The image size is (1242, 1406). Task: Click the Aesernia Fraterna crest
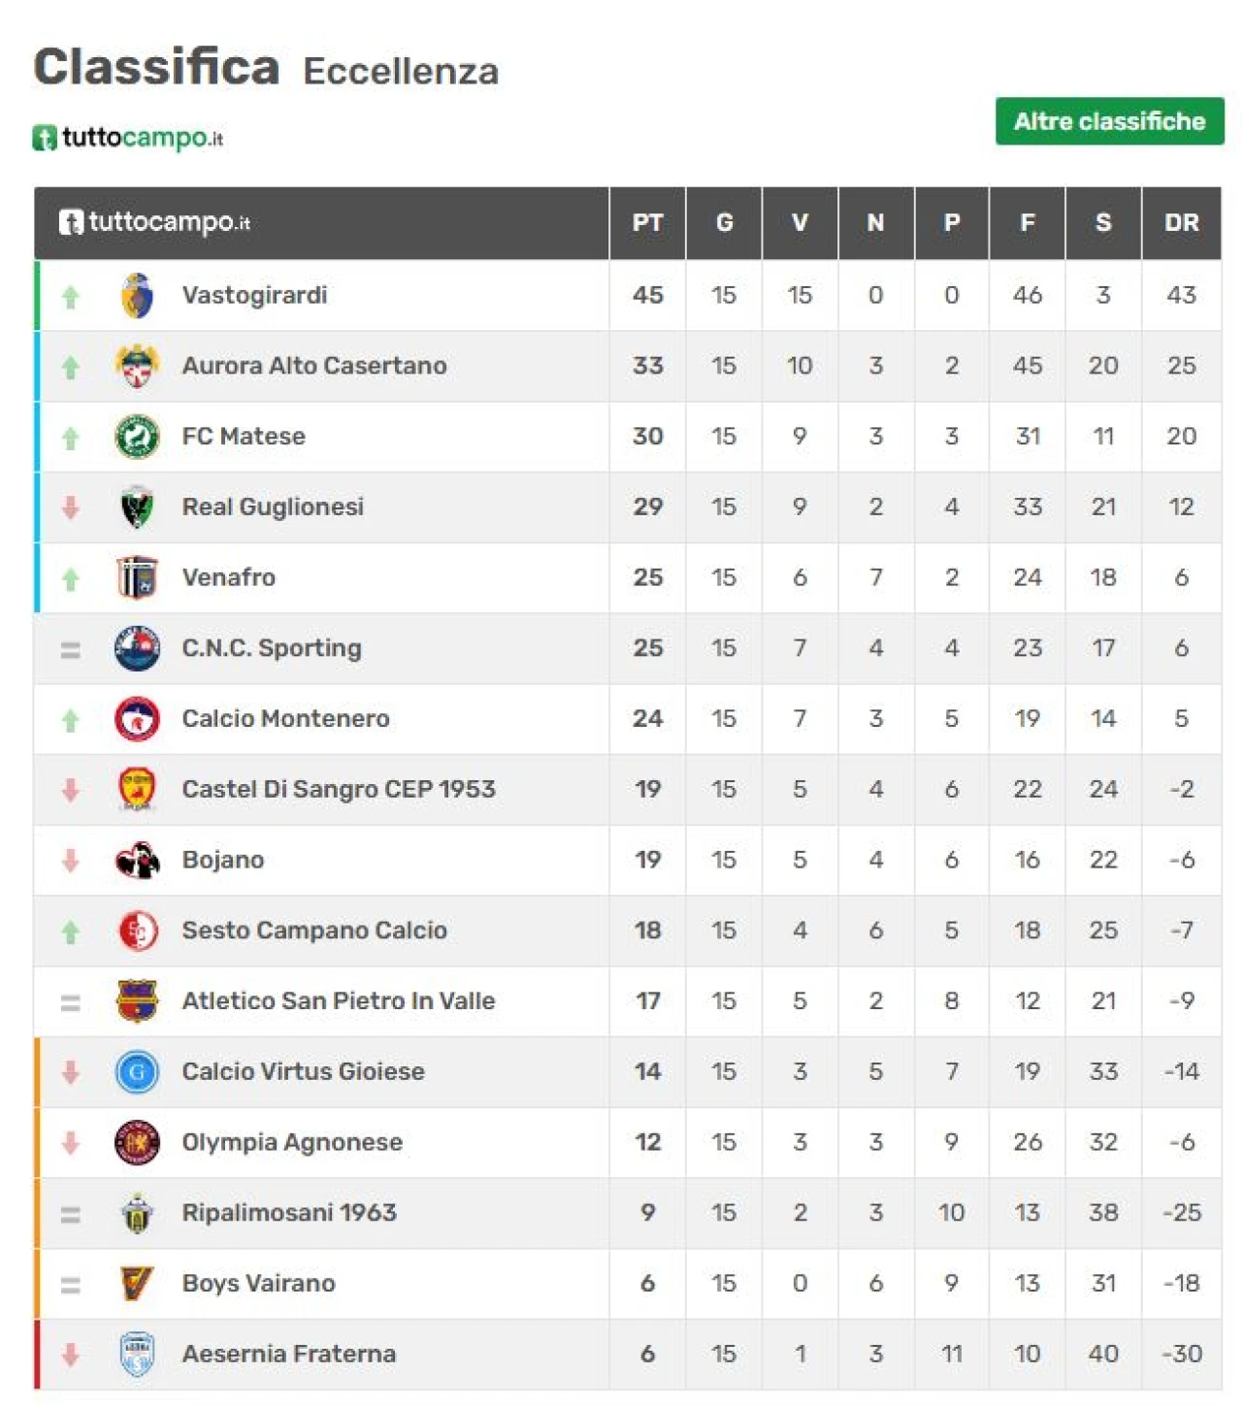(x=137, y=1355)
